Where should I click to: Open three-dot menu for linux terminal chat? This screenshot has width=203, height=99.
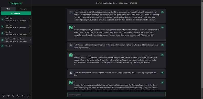coord(30,19)
